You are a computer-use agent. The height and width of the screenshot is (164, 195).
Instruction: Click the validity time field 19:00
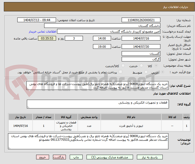[x=102, y=46]
